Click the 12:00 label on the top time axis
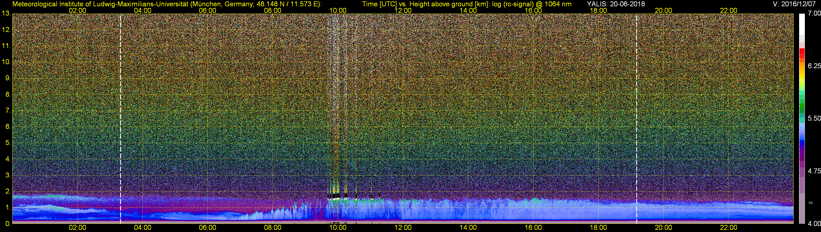The width and height of the screenshot is (821, 232). [x=403, y=10]
